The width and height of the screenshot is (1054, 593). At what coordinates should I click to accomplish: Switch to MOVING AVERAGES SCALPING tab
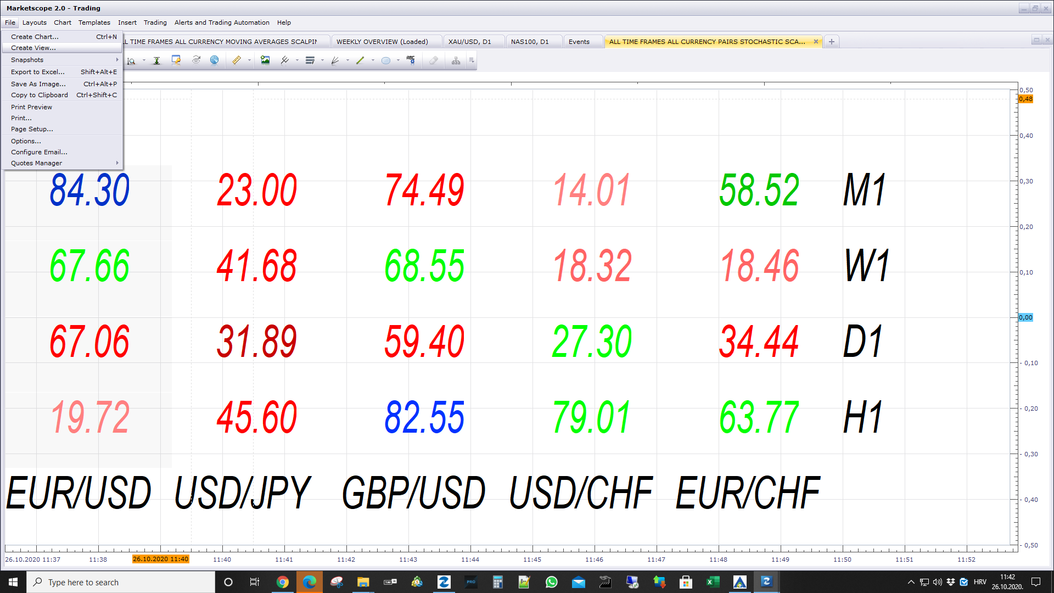coord(225,42)
